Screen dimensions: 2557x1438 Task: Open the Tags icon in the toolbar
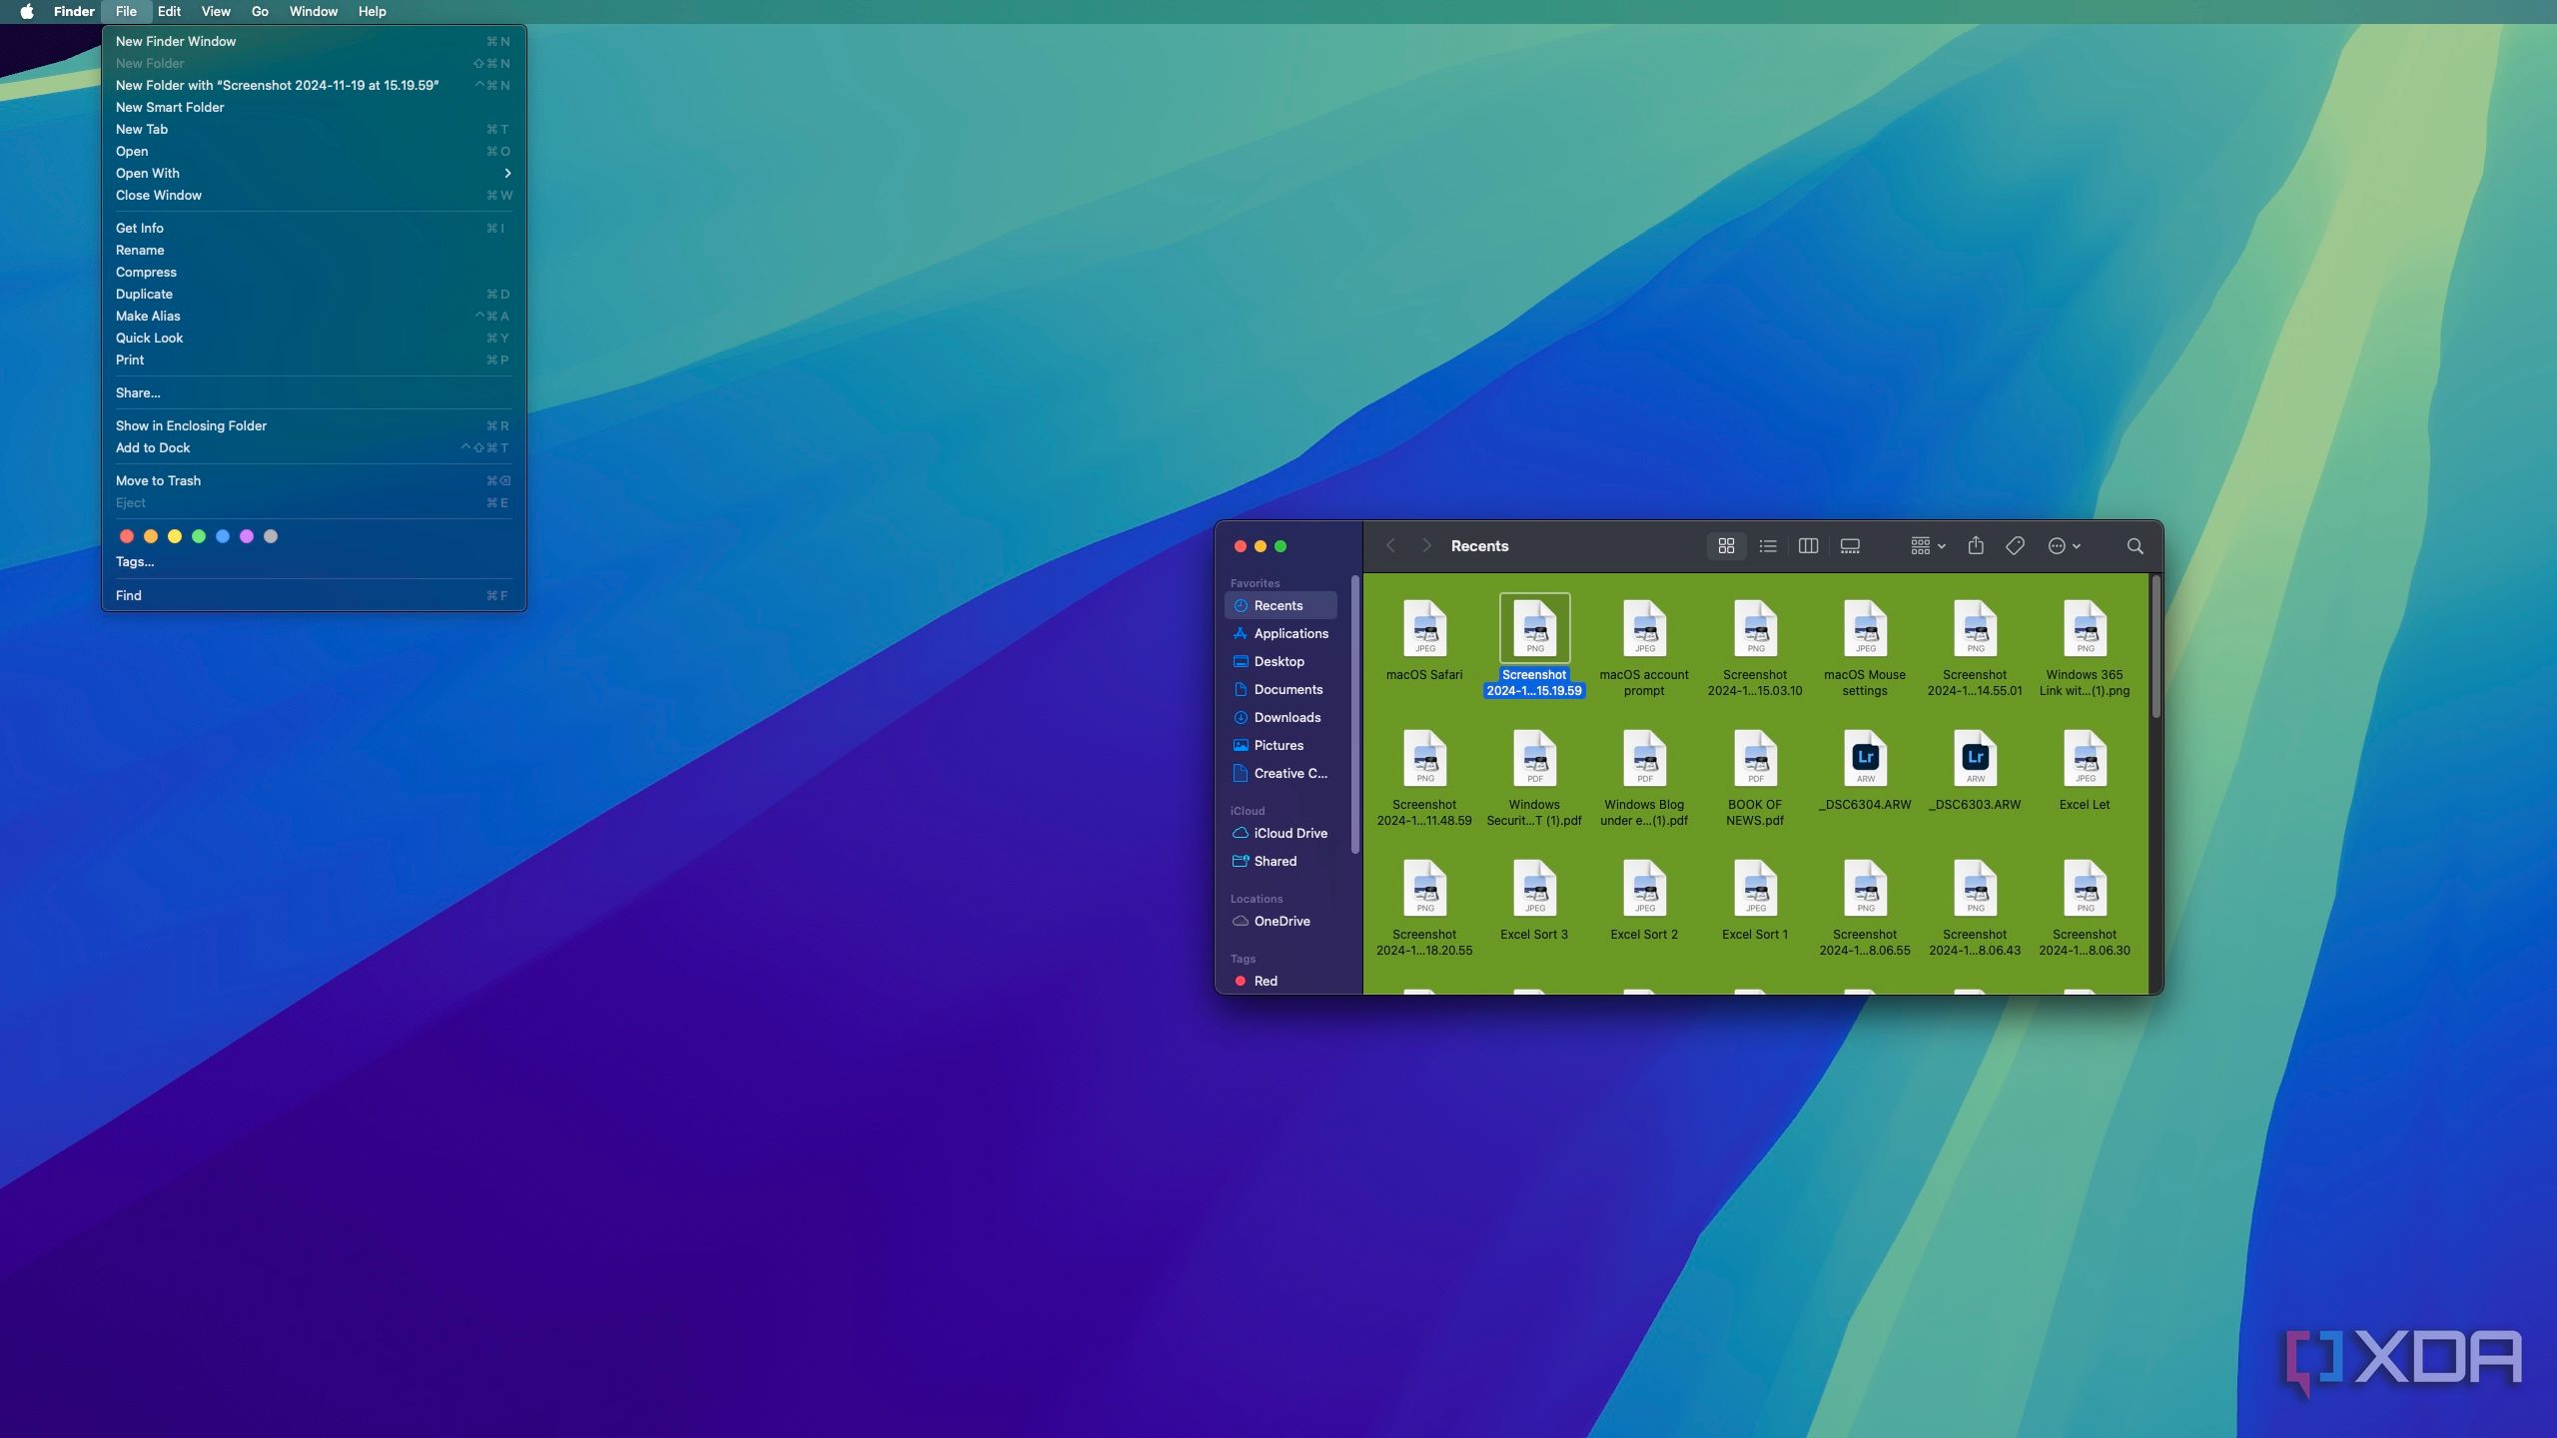[2015, 546]
